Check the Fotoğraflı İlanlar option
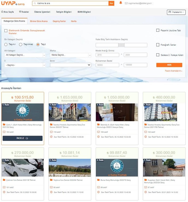 tap(158, 45)
